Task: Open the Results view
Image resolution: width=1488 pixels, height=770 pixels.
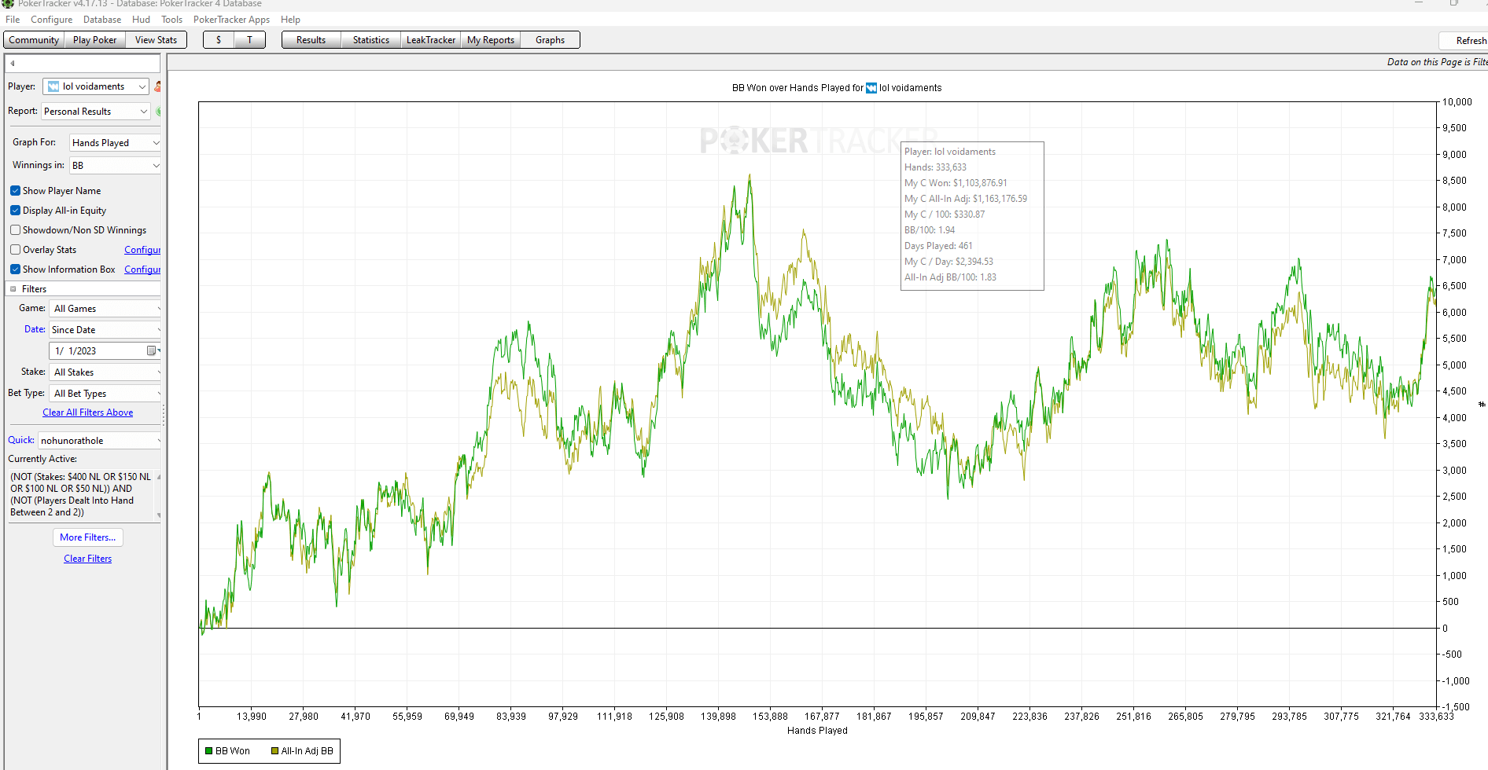Action: [311, 40]
